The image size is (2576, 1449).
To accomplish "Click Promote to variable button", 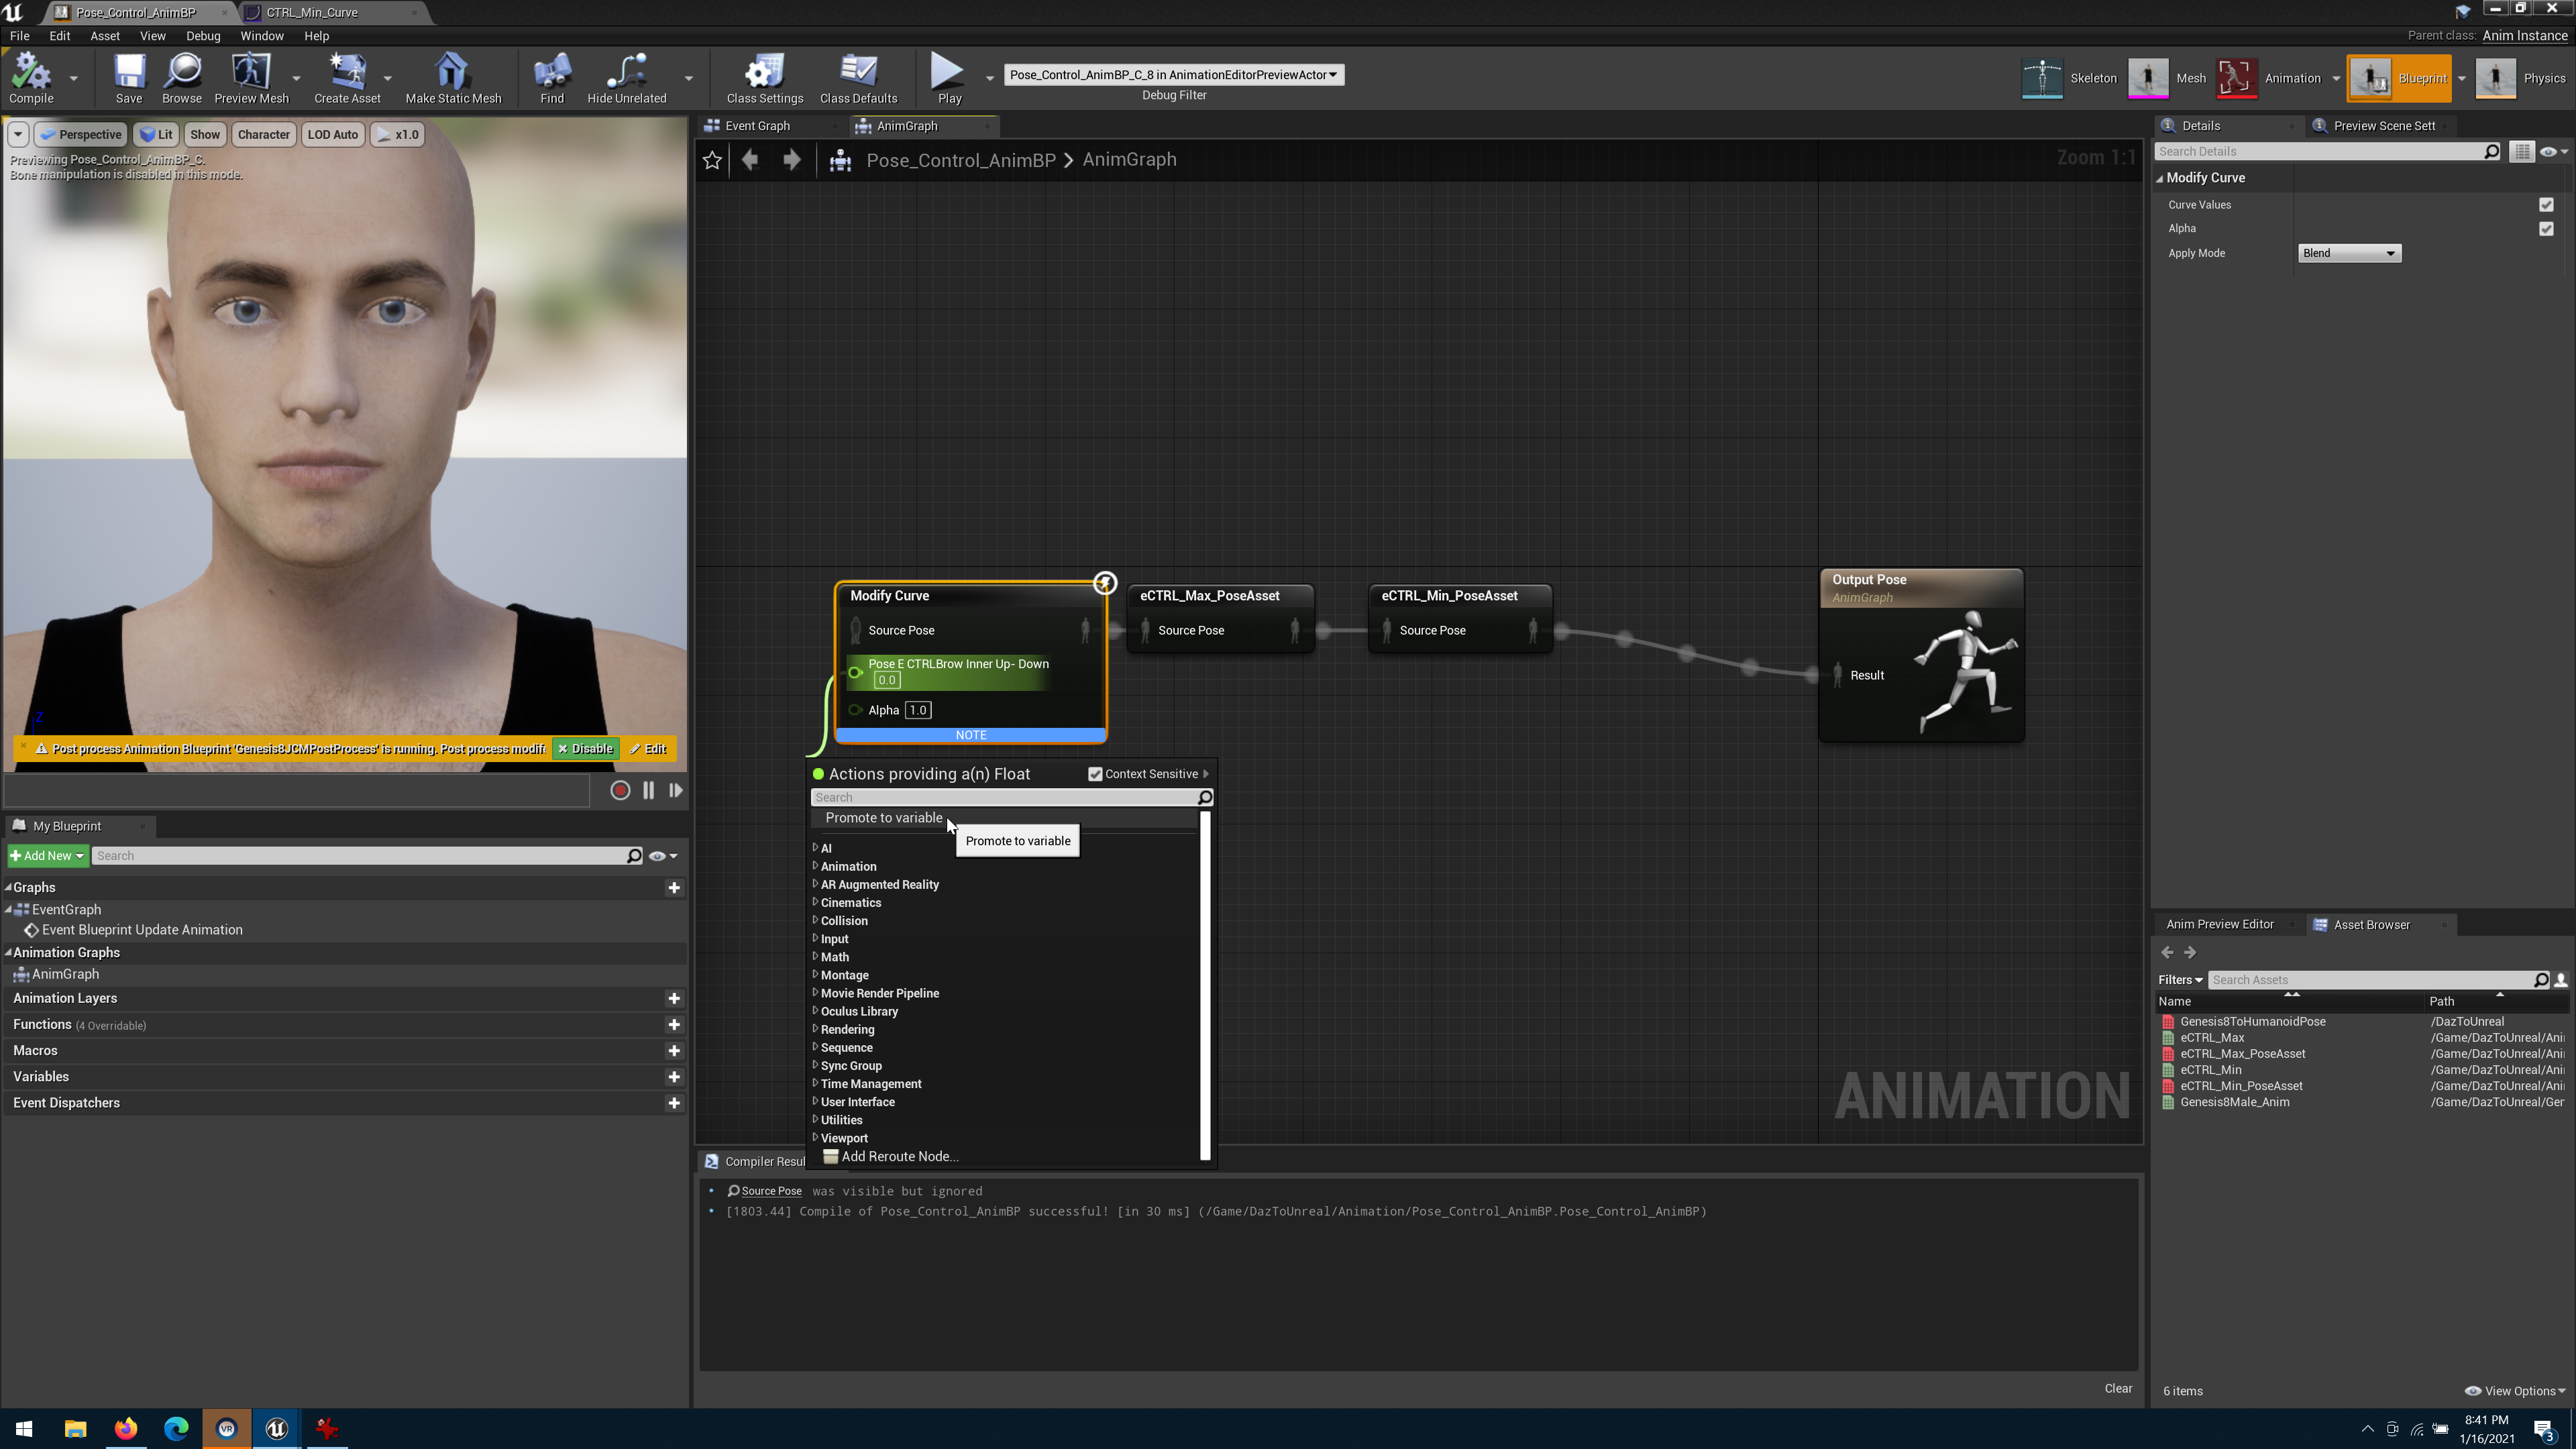I will tap(883, 817).
